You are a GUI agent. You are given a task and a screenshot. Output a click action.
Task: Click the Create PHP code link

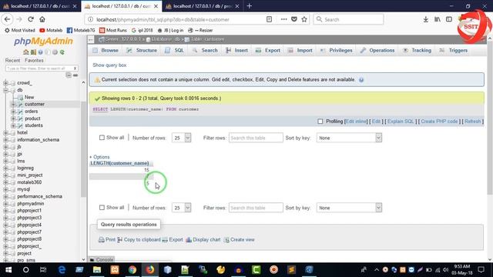pos(439,122)
